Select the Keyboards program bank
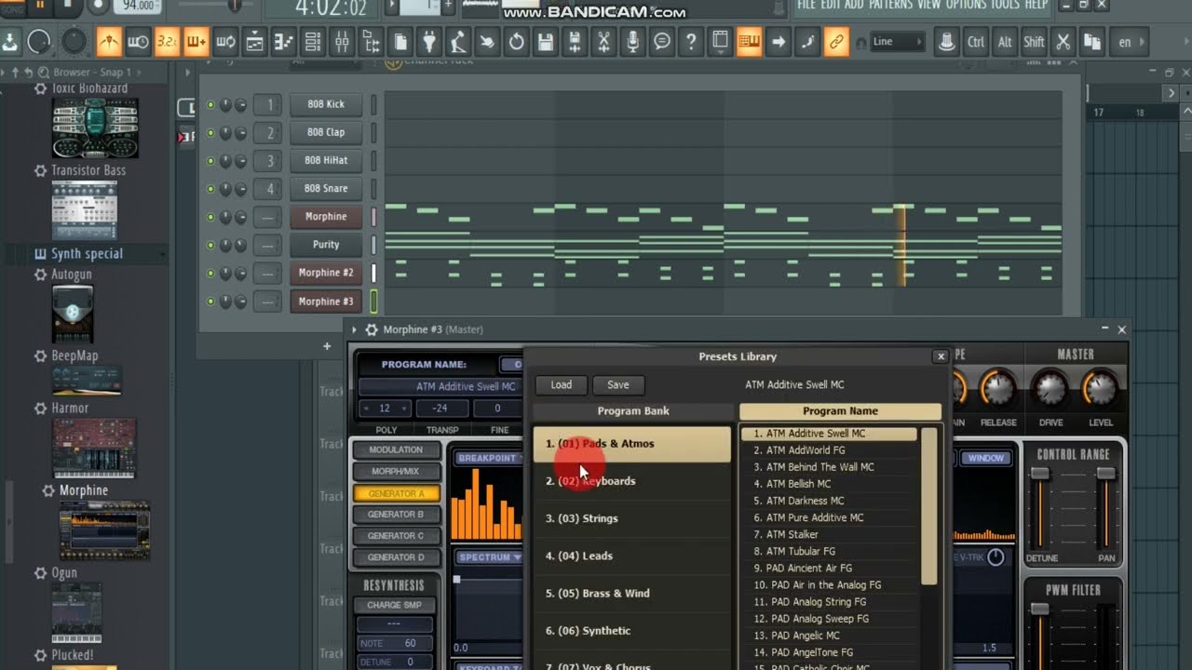 pos(632,481)
